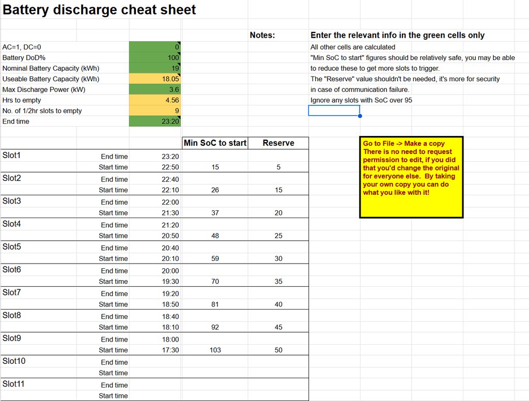Click the Notes: label cell
This screenshot has width=529, height=401.
[x=262, y=36]
